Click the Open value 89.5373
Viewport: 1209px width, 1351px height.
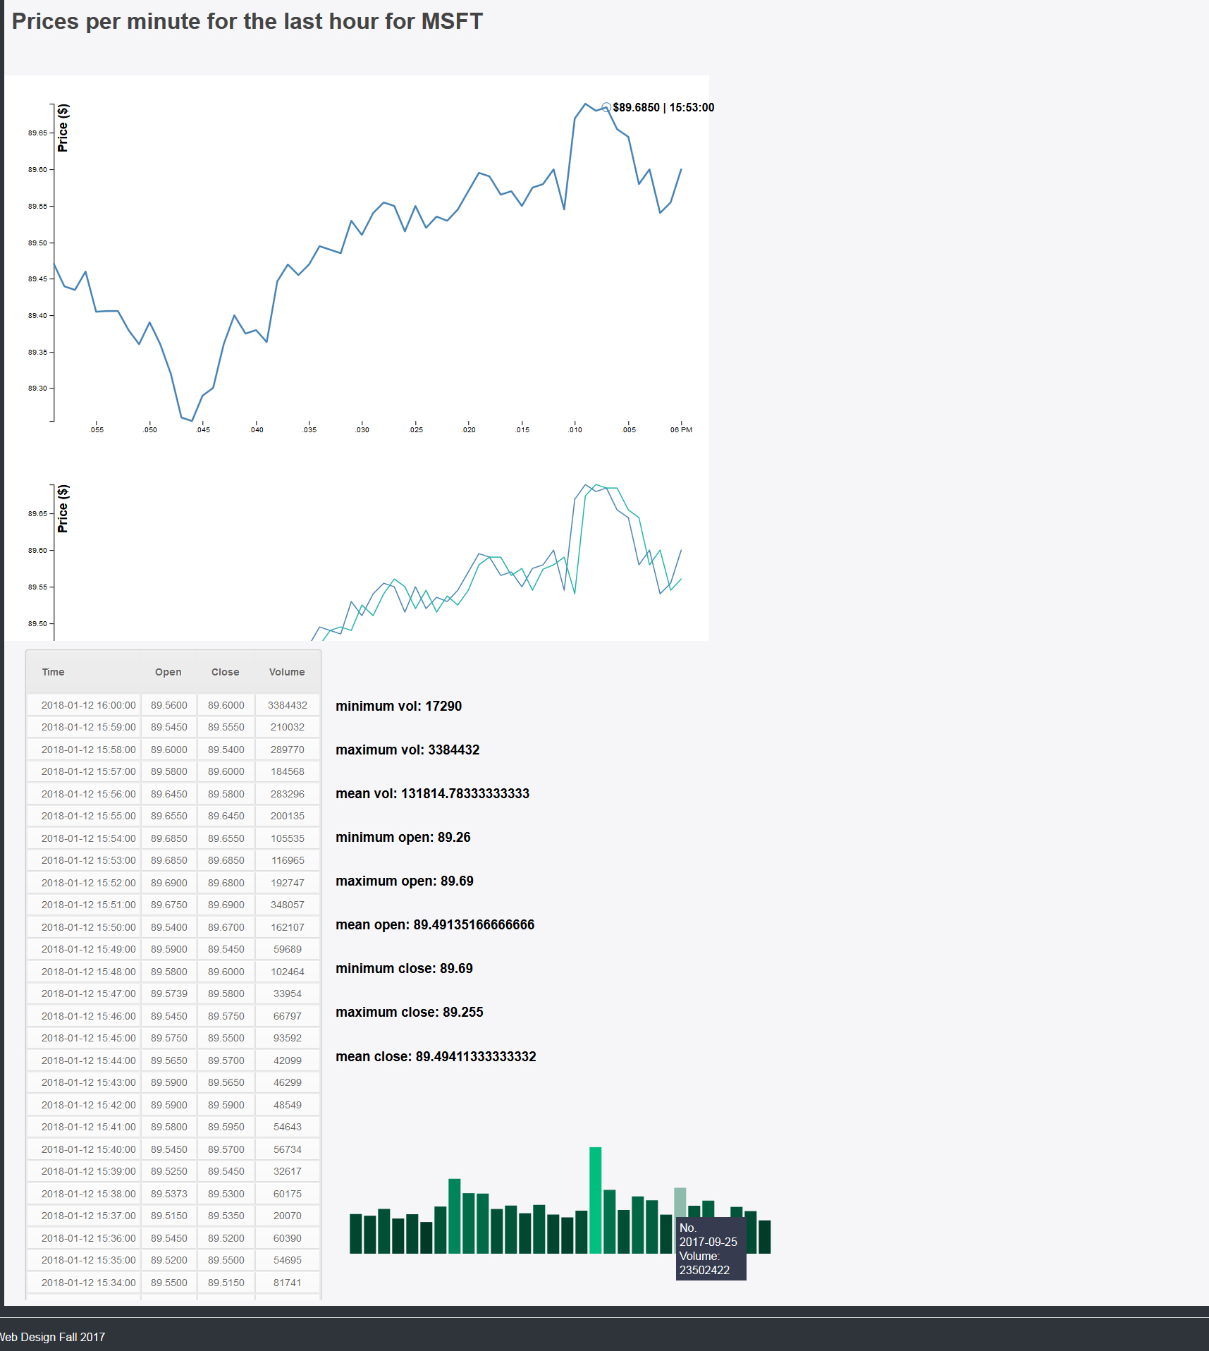click(x=169, y=1194)
